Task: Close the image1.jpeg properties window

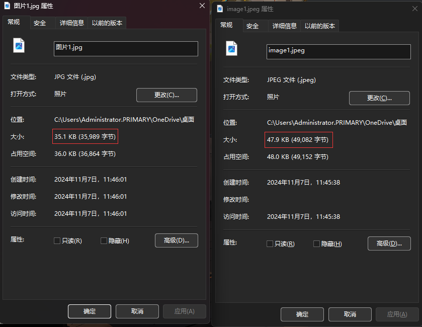Action: (x=415, y=9)
